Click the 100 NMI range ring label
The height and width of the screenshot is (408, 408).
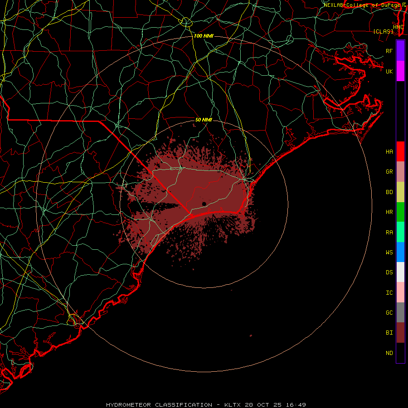coord(204,36)
